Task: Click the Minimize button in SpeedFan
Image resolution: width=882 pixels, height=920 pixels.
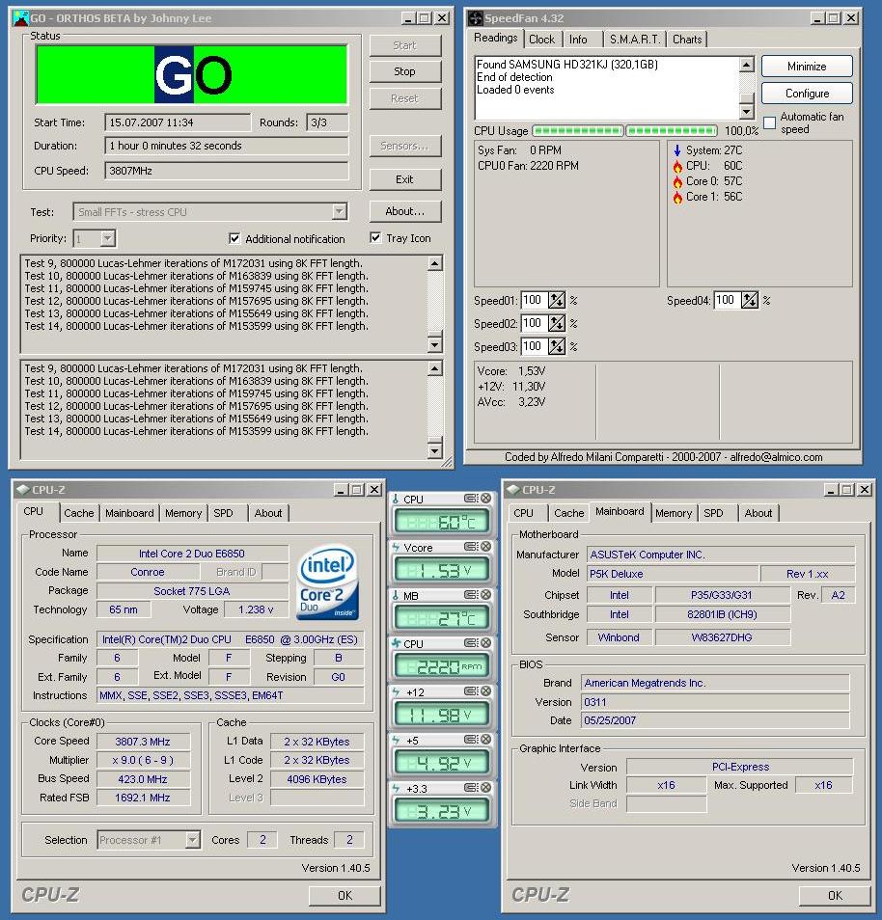Action: (807, 67)
